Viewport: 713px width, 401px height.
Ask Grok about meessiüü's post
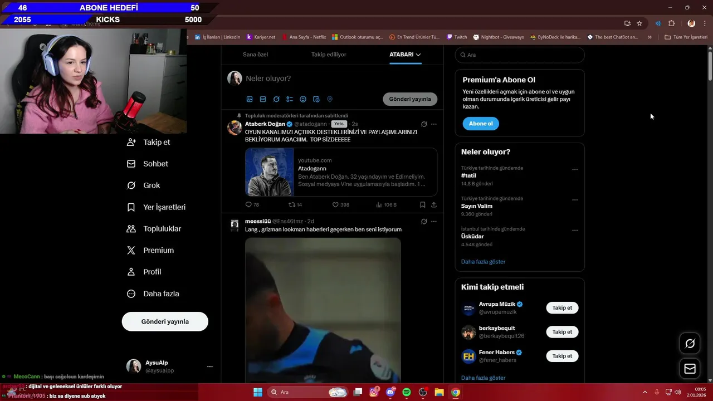pyautogui.click(x=424, y=222)
